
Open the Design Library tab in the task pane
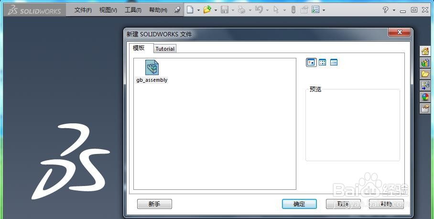tap(425, 63)
